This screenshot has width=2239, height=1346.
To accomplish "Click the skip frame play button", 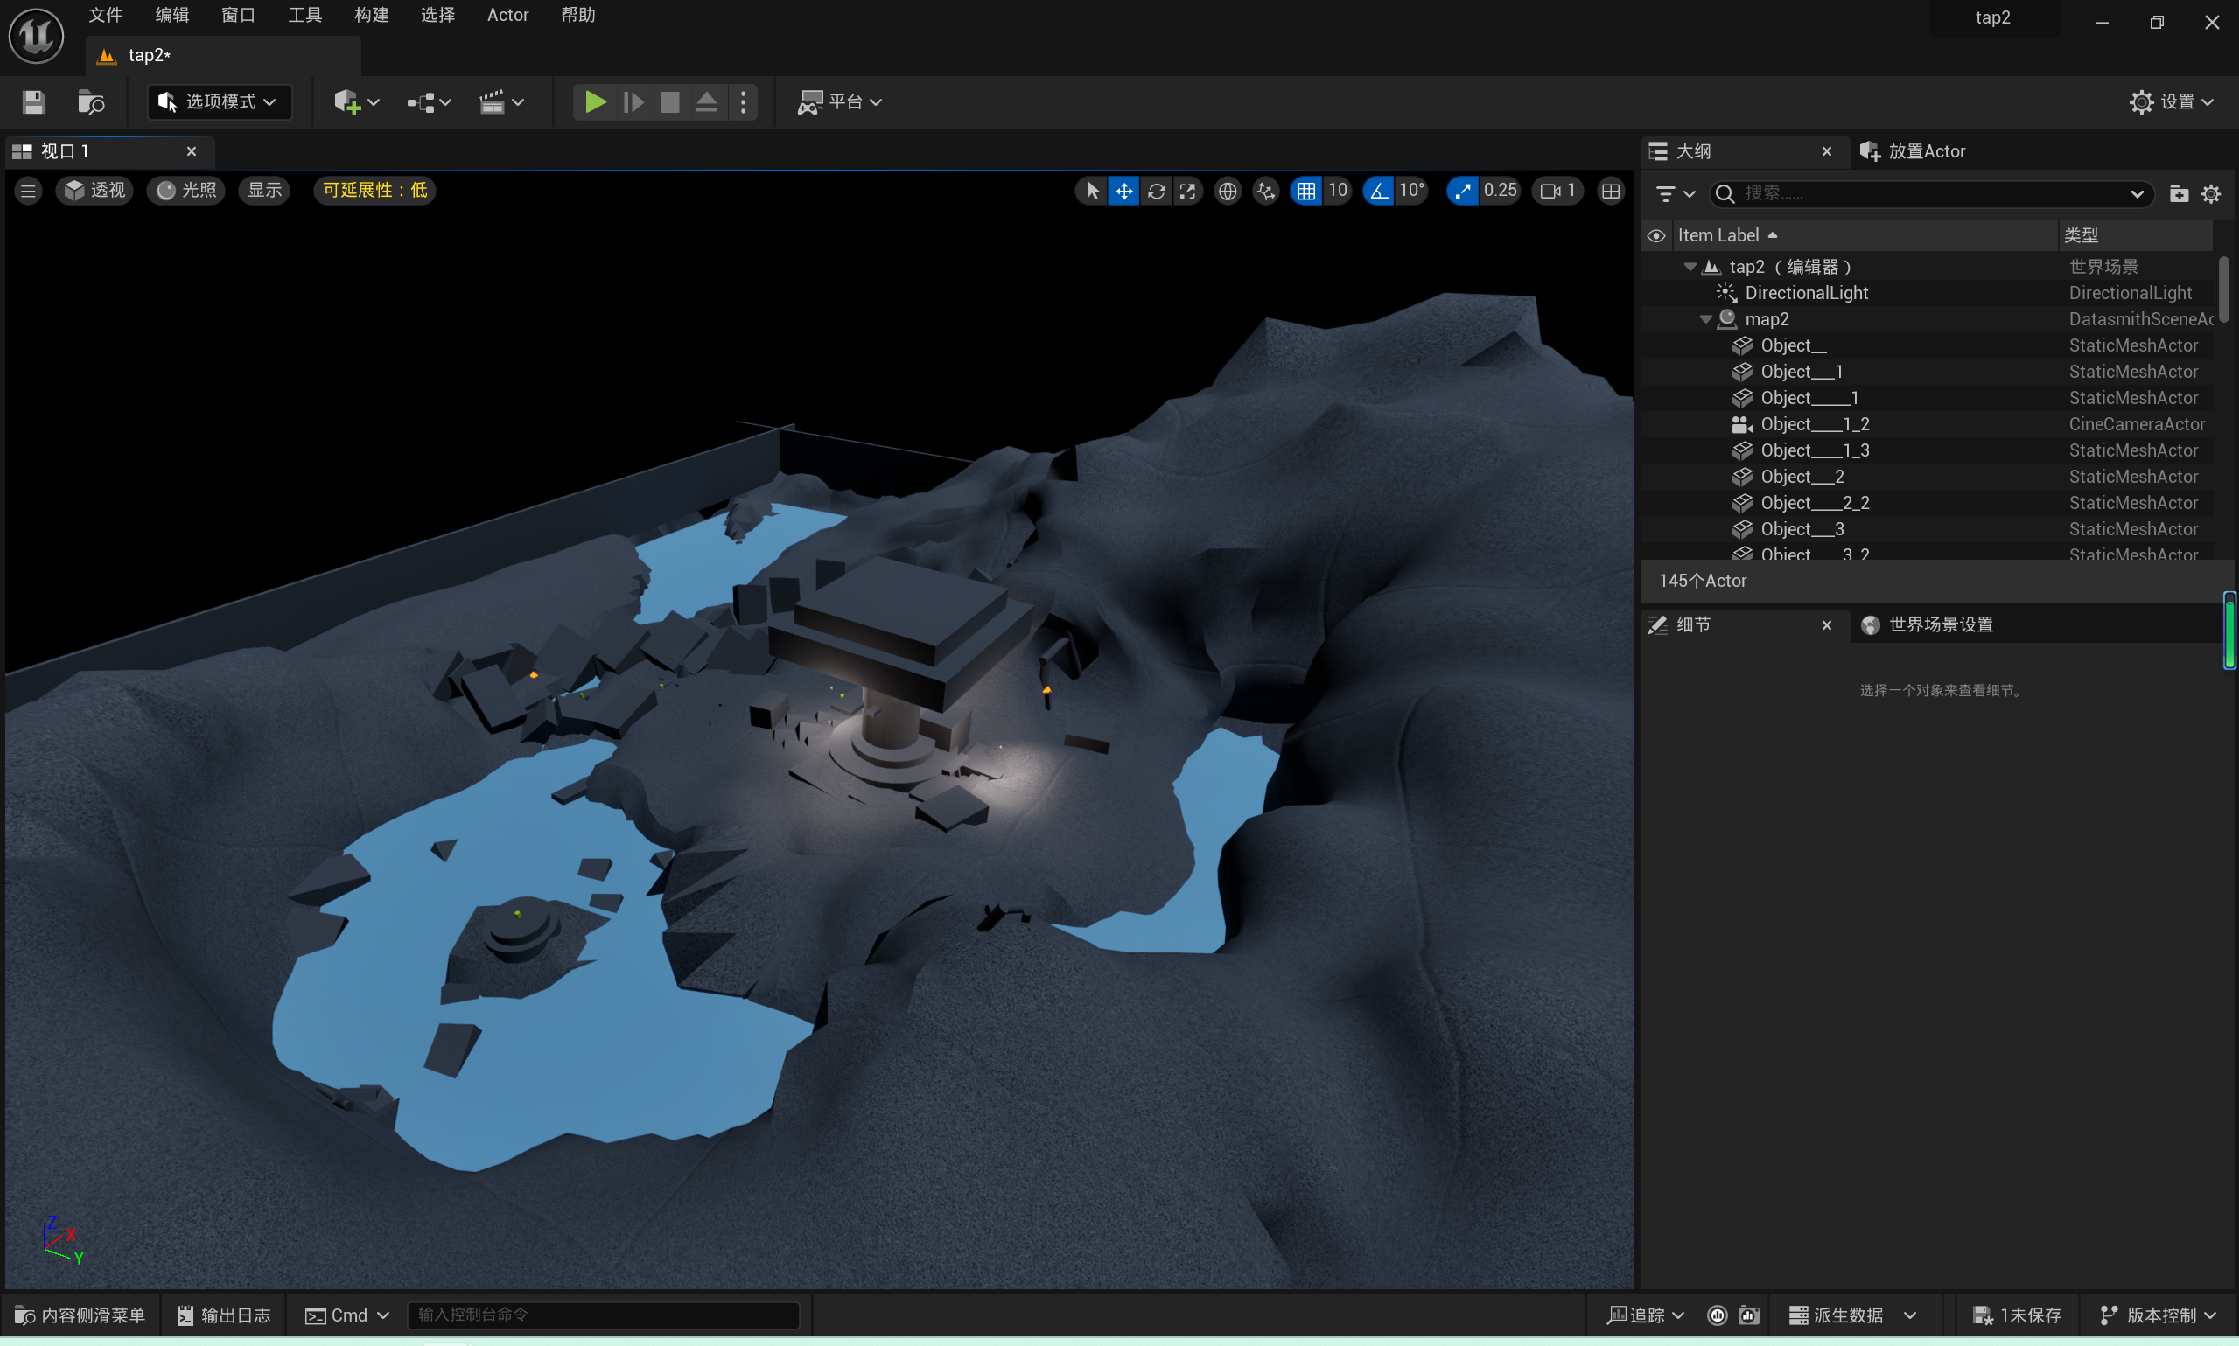I will tap(633, 101).
